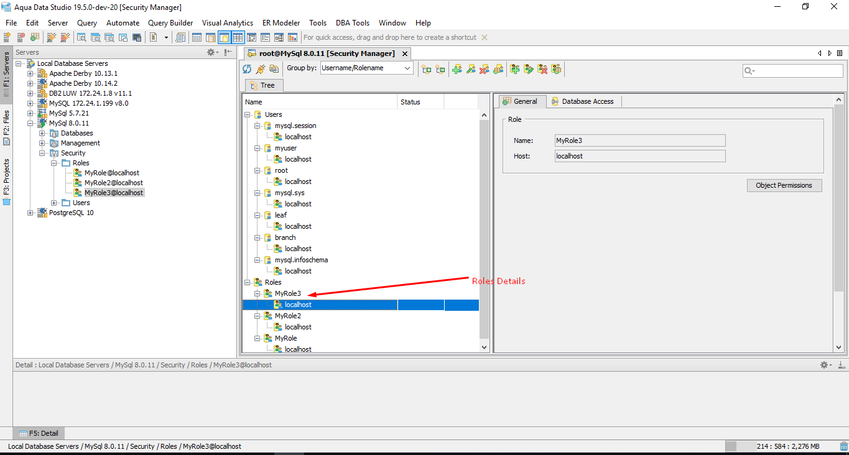Open the Visual Analytics menu
This screenshot has height=455, width=849.
tap(228, 23)
